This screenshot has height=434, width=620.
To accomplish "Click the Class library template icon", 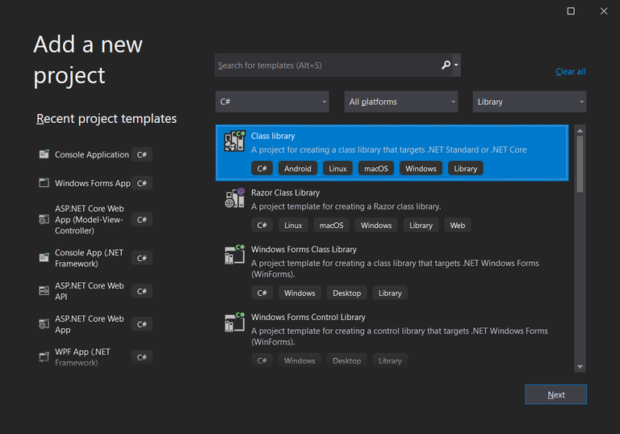I will 234,141.
